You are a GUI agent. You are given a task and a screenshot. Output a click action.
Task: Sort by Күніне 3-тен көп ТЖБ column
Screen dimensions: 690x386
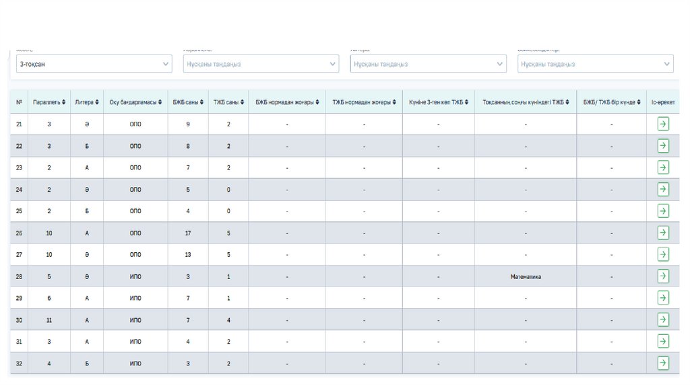pyautogui.click(x=438, y=102)
